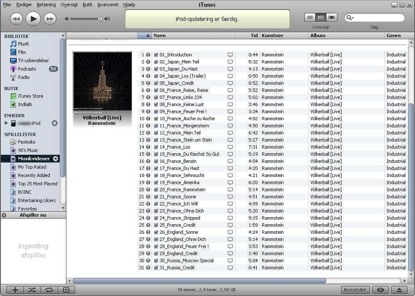The height and width of the screenshot is (296, 415).
Task: Collapse the Afspiller nu artwork panel
Action: click(x=4, y=215)
